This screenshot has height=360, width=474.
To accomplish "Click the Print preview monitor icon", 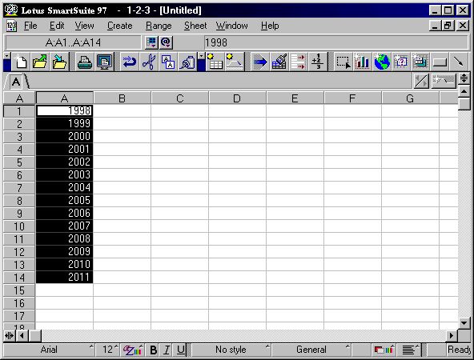I will pyautogui.click(x=104, y=62).
